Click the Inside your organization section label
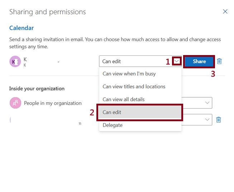Image resolution: width=234 pixels, height=192 pixels. [x=37, y=88]
